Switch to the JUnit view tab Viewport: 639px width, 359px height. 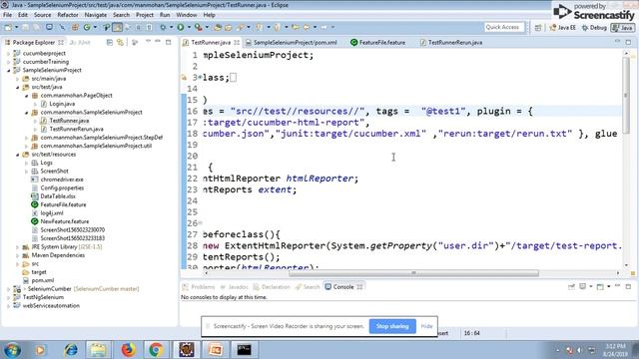[80, 42]
